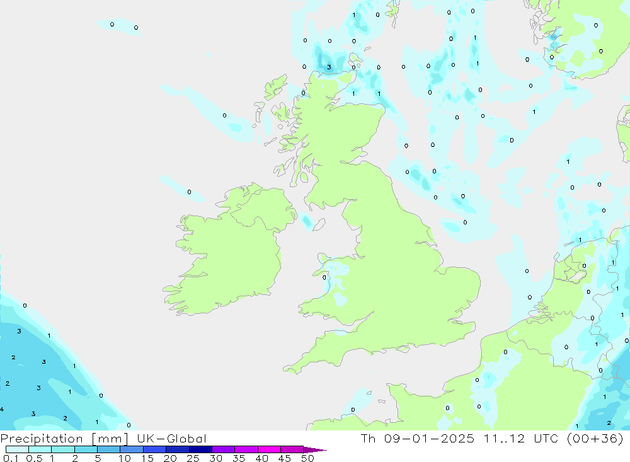Viewport: 630px width, 462px height.
Task: Click the arrow tip at the legend's end
Action: point(316,450)
